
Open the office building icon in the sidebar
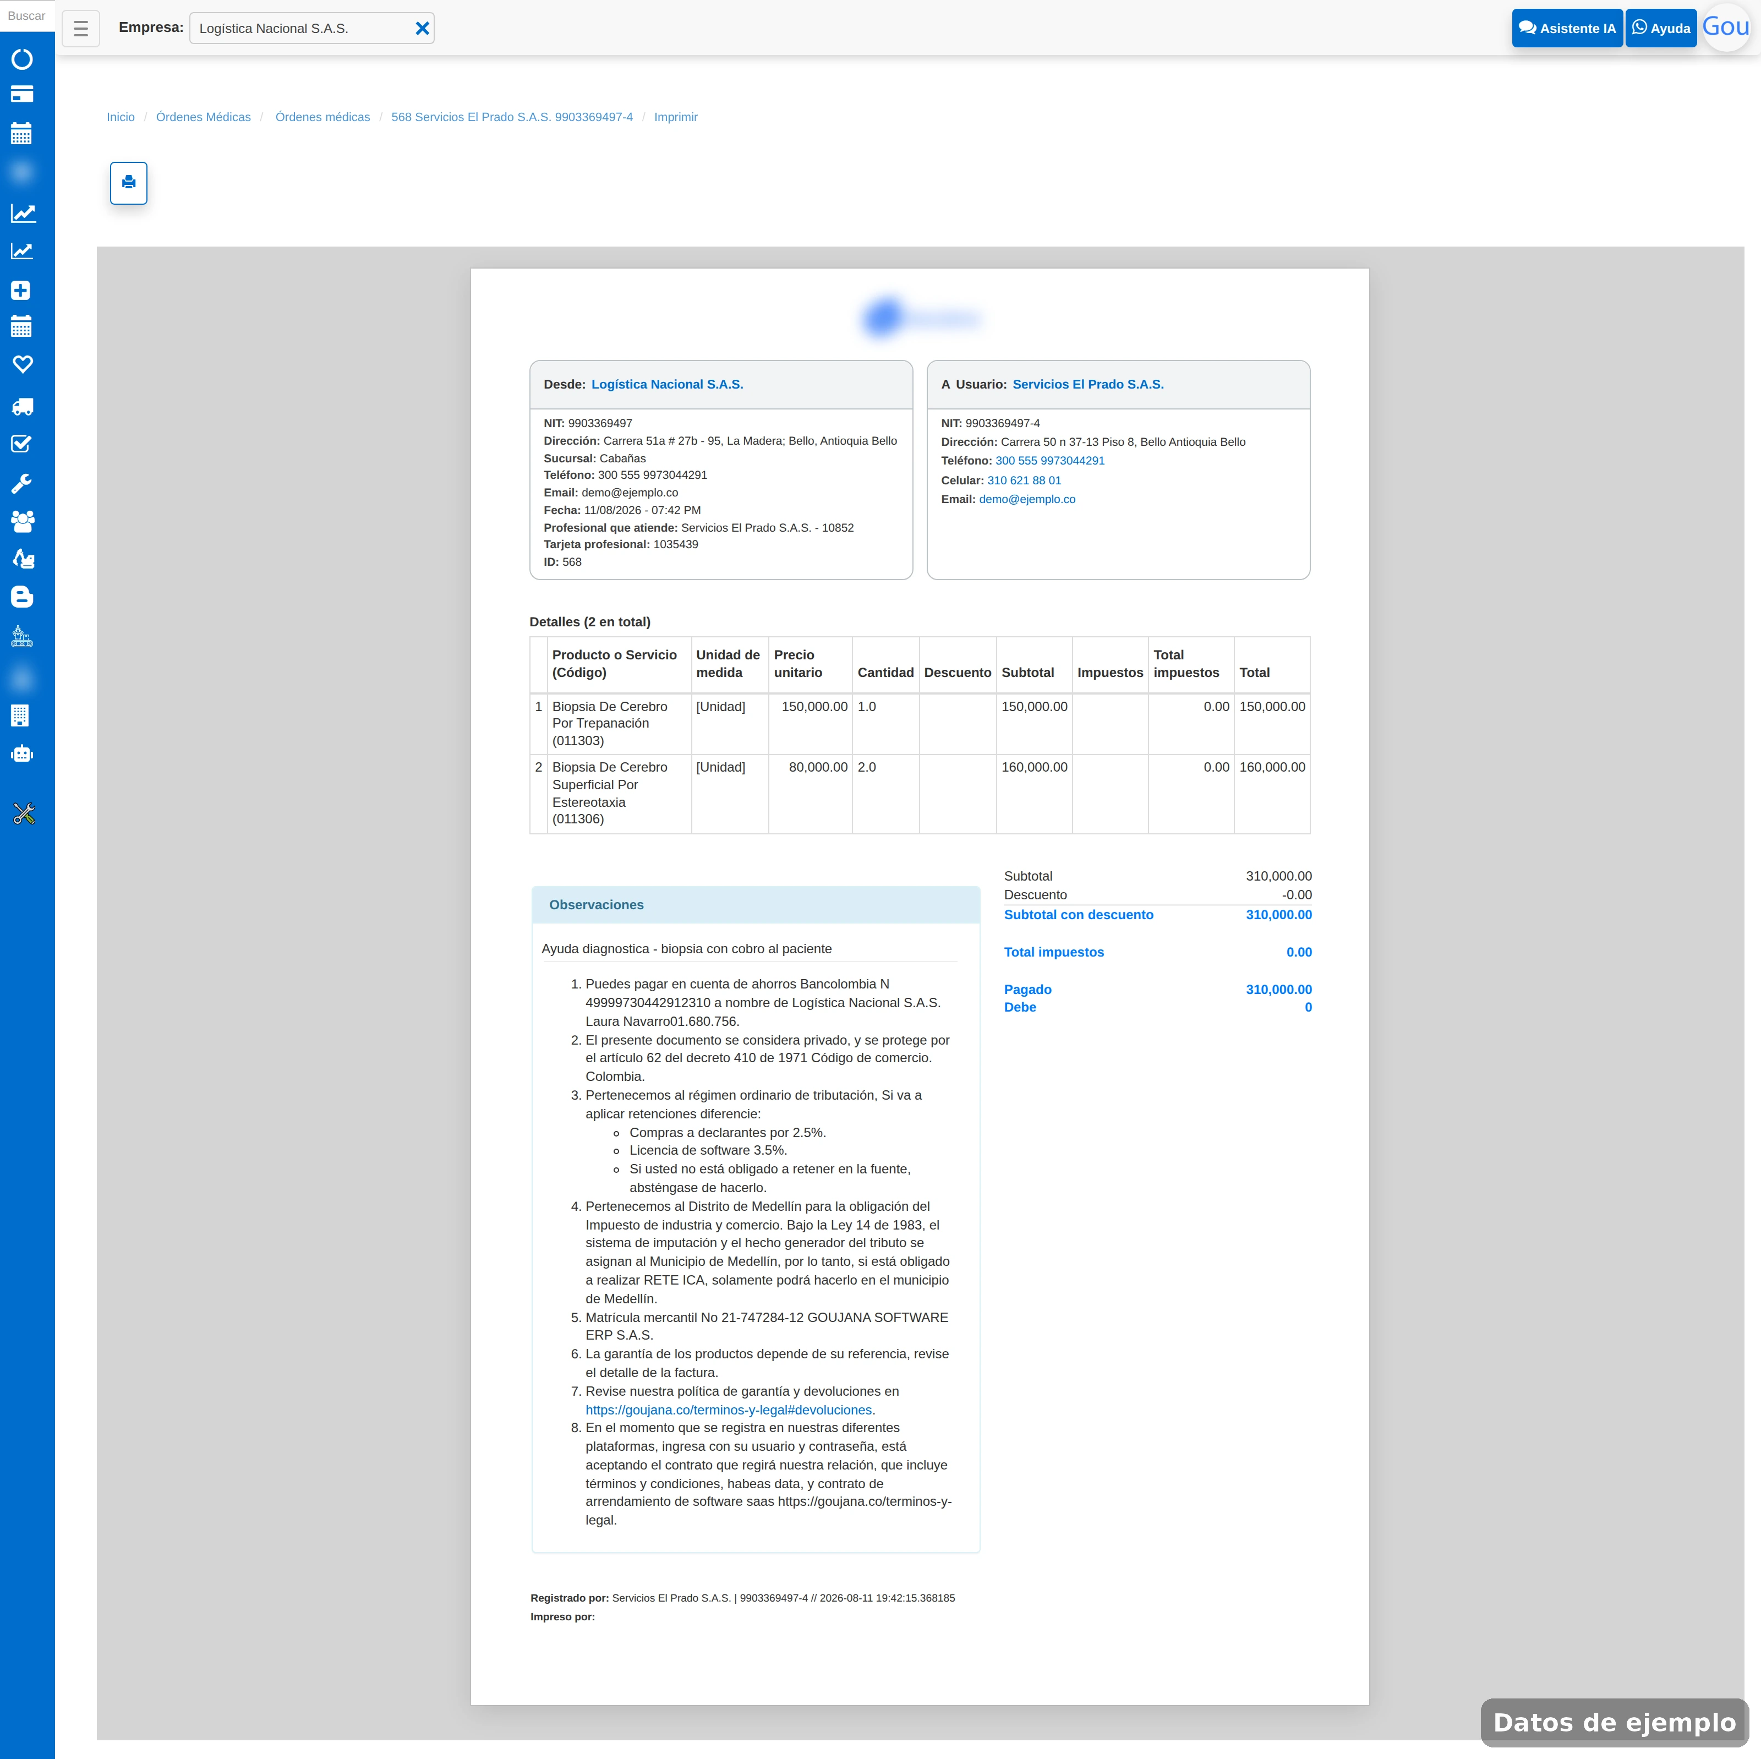20,715
